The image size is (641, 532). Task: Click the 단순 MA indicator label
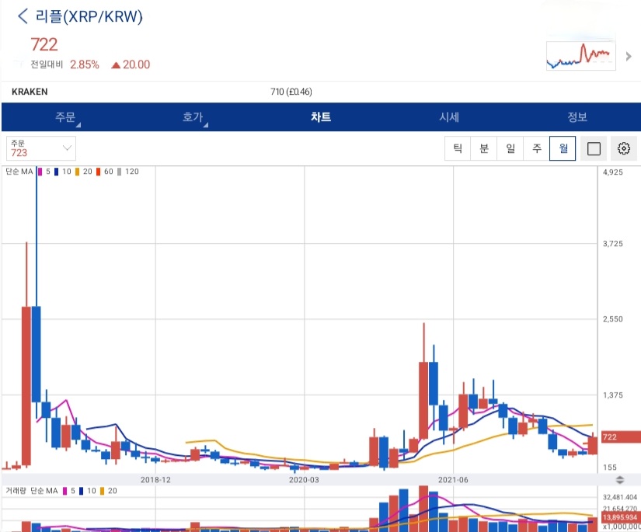point(19,172)
